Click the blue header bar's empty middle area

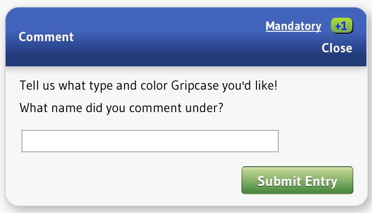click(x=168, y=37)
